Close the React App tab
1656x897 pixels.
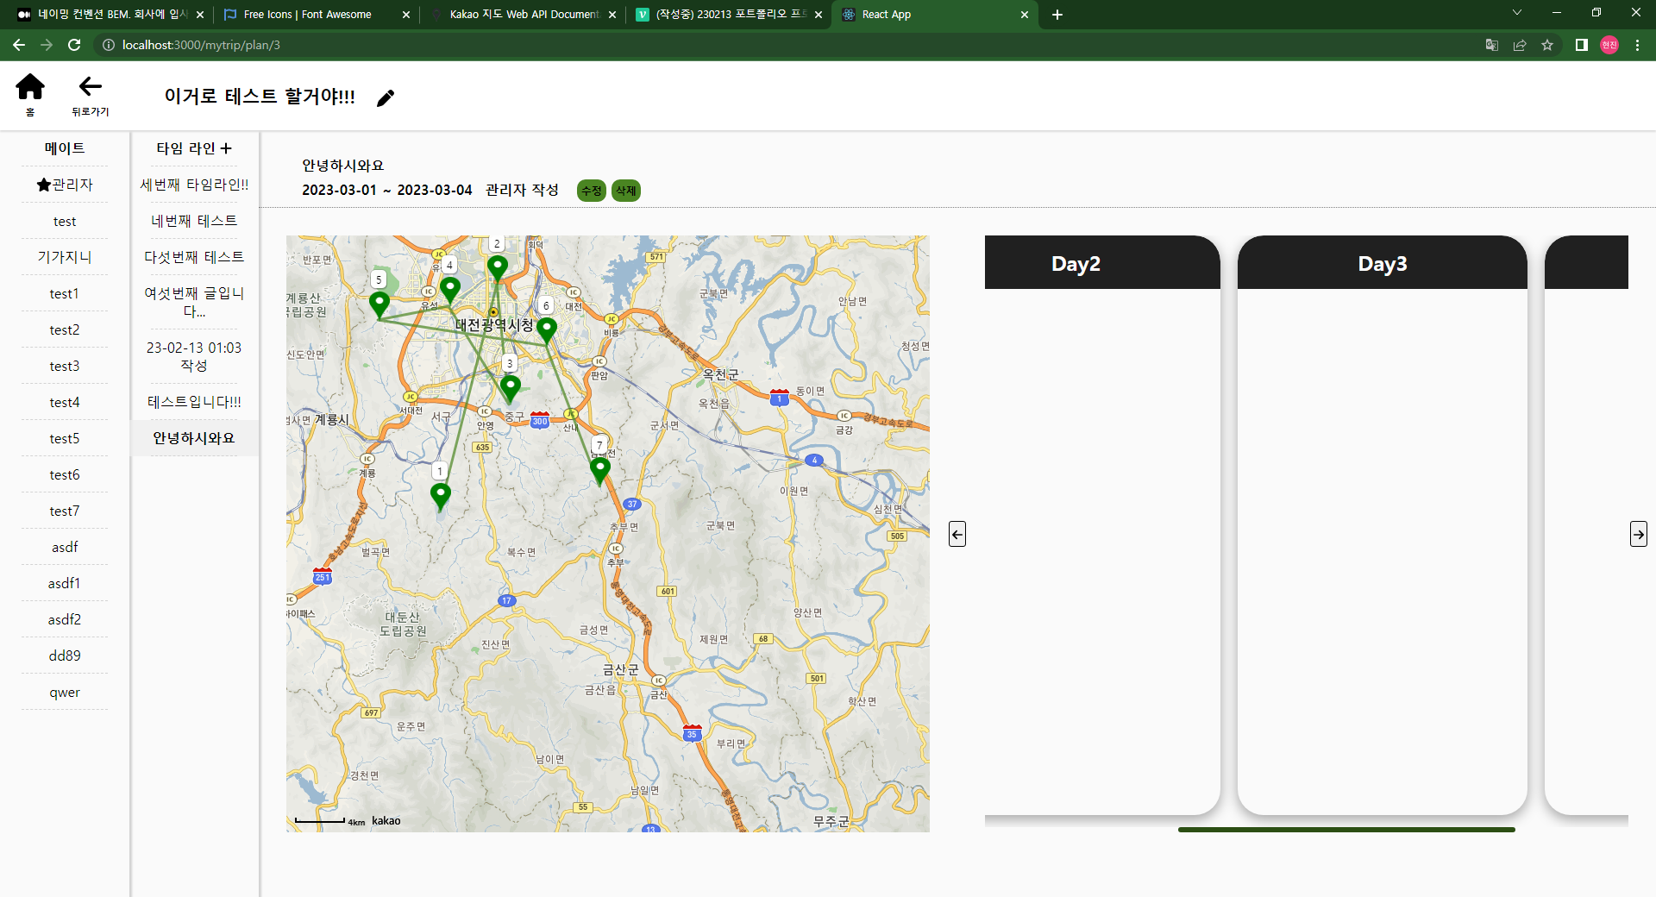point(1025,15)
